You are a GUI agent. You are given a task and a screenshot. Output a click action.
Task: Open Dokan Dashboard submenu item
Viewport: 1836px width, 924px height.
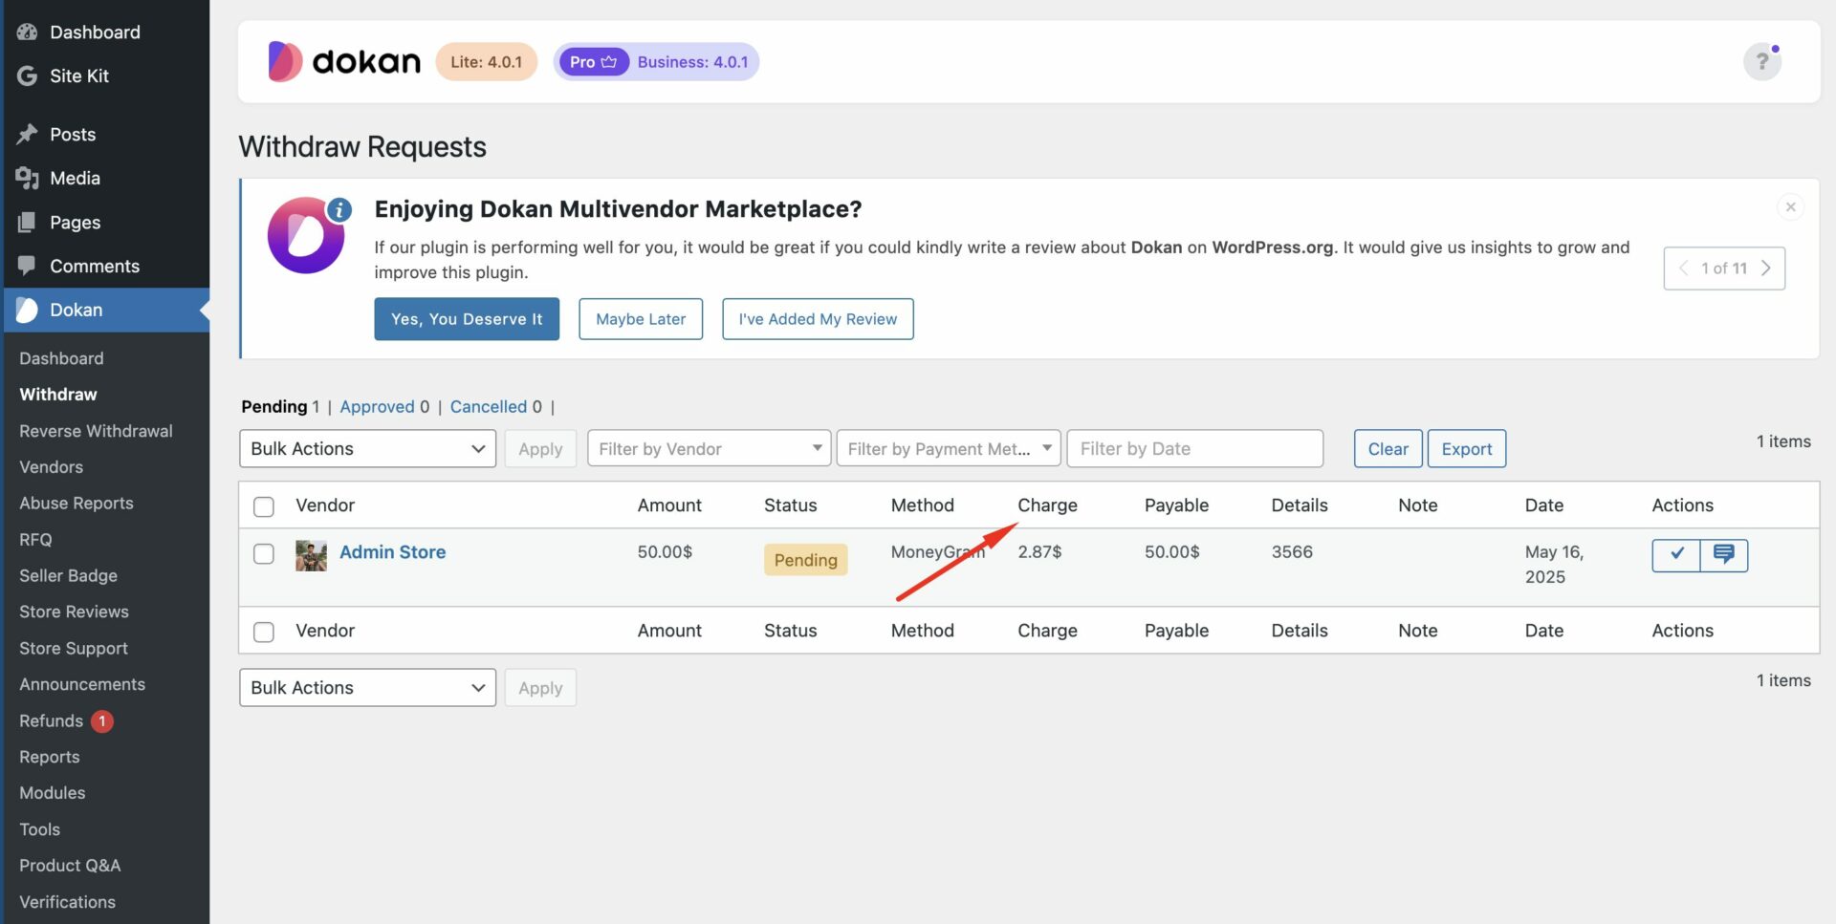point(61,358)
